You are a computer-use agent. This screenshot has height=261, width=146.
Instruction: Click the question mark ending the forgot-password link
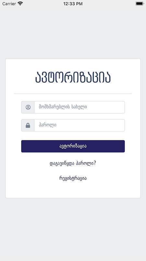click(x=94, y=163)
